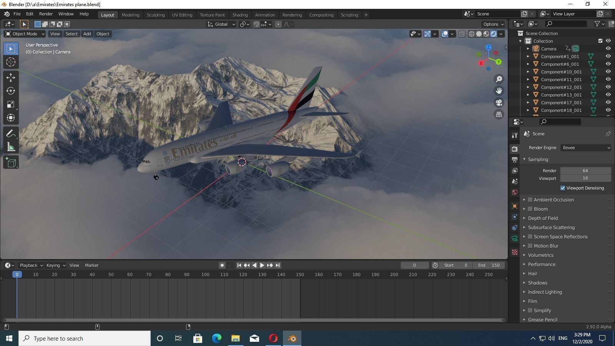Image resolution: width=615 pixels, height=346 pixels.
Task: Switch to solid viewport shading
Action: tap(479, 34)
